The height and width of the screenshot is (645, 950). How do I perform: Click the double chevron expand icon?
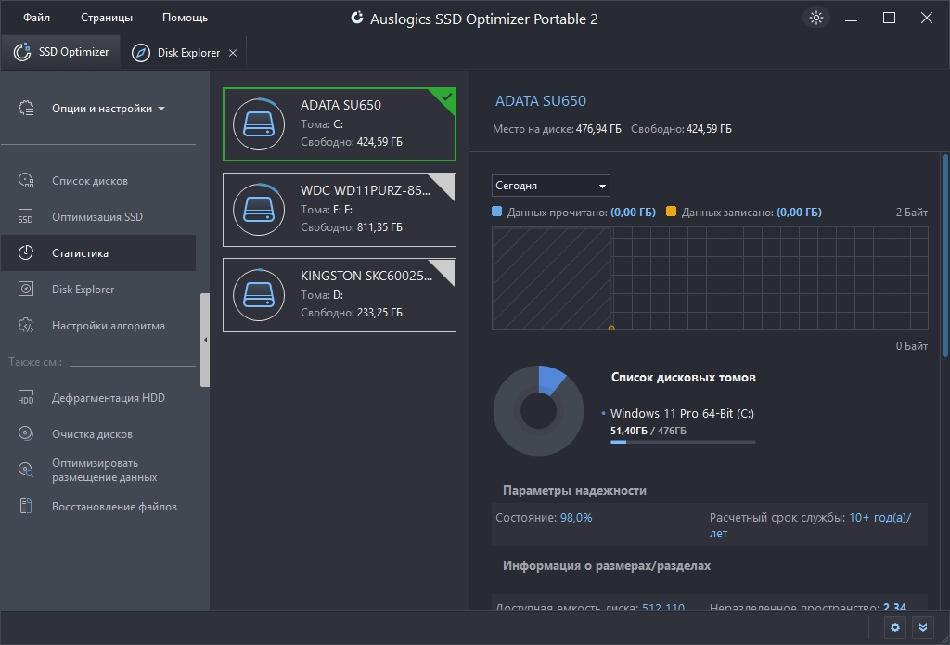[x=923, y=627]
